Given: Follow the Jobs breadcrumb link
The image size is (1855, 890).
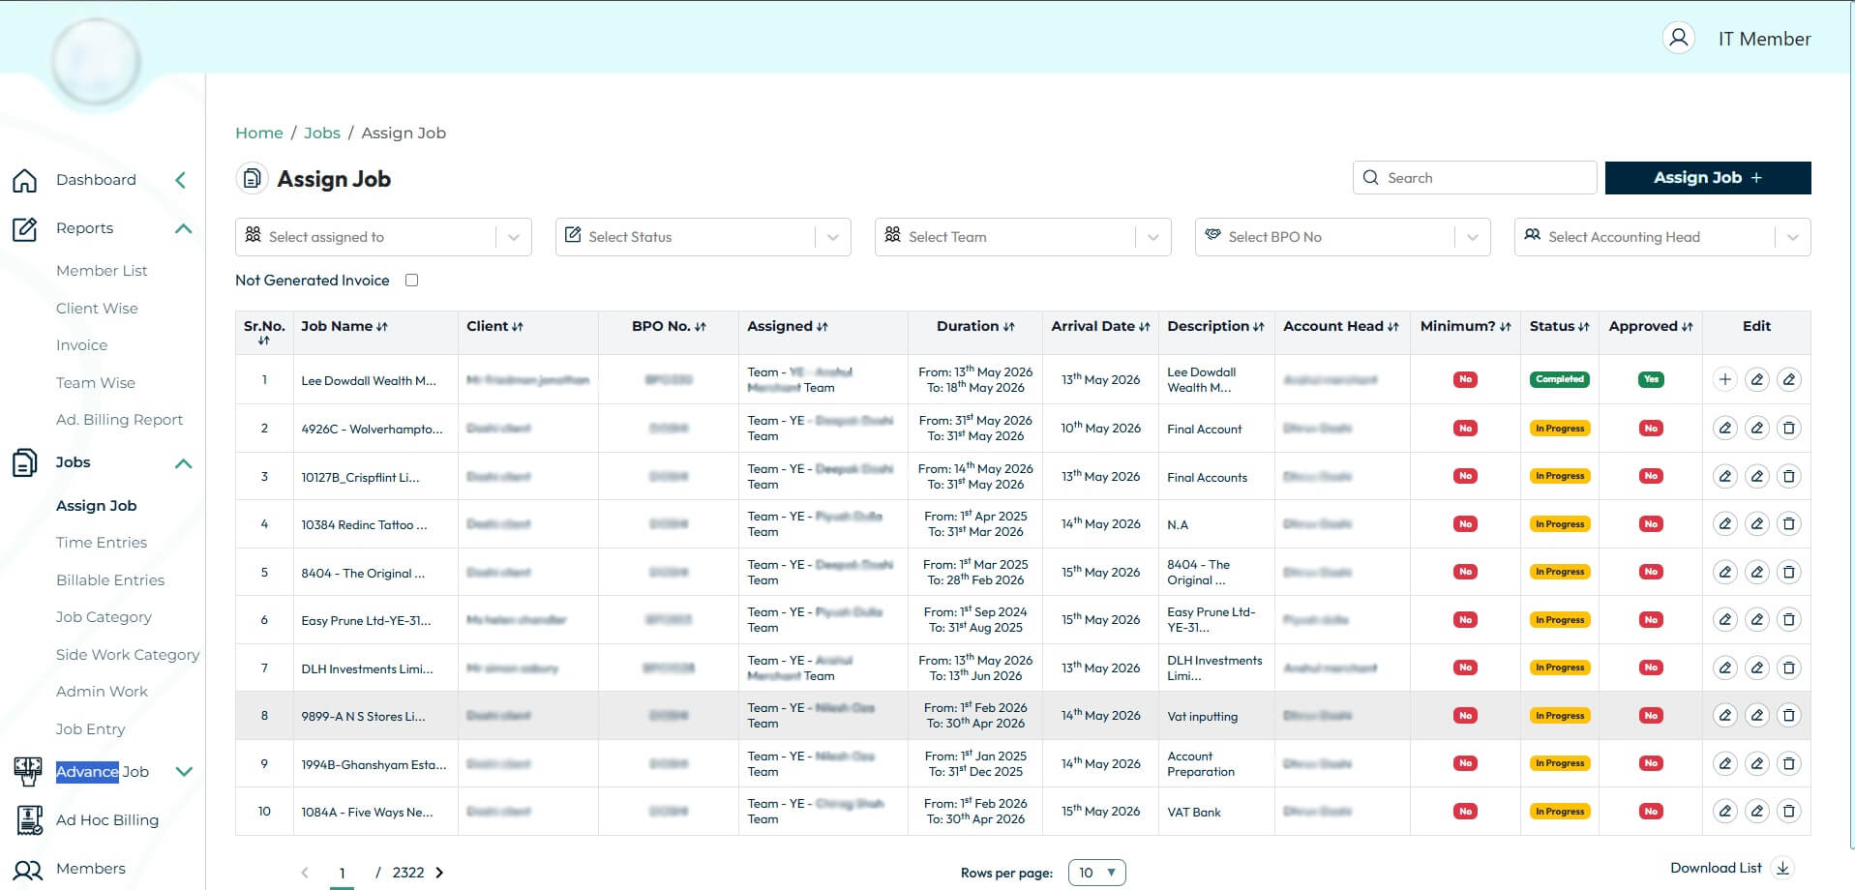Looking at the screenshot, I should point(322,133).
